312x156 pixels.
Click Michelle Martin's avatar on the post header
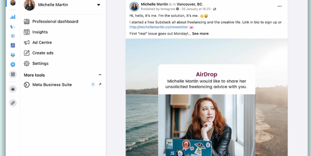tap(134, 7)
